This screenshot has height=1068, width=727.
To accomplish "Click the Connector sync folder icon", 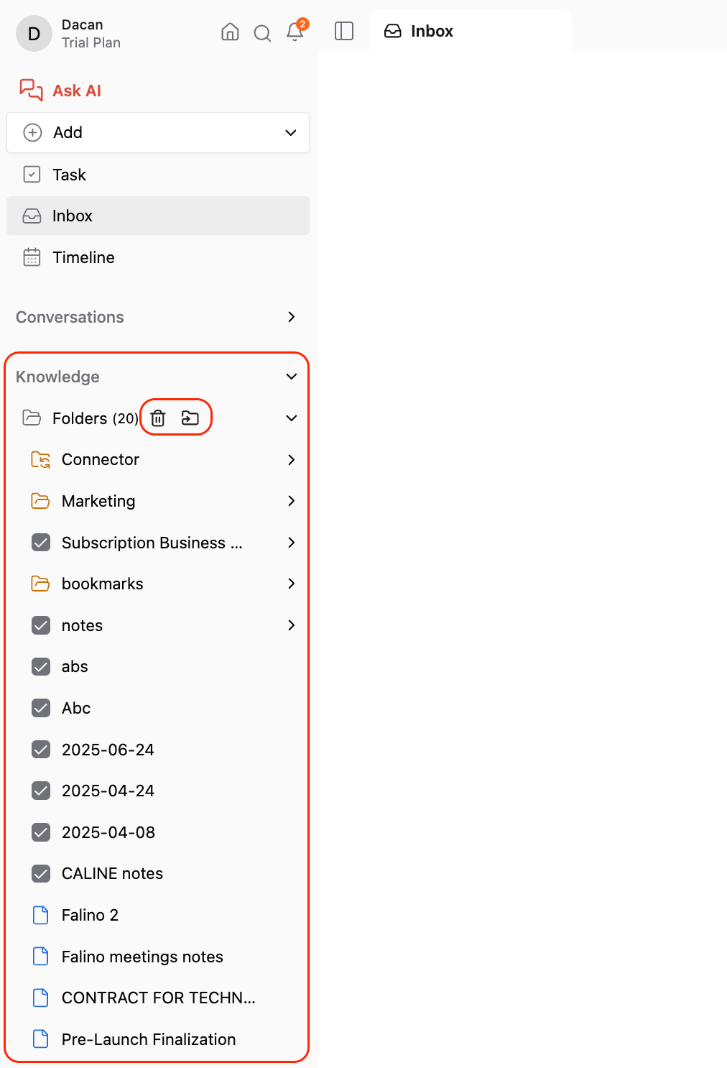I will 41,459.
